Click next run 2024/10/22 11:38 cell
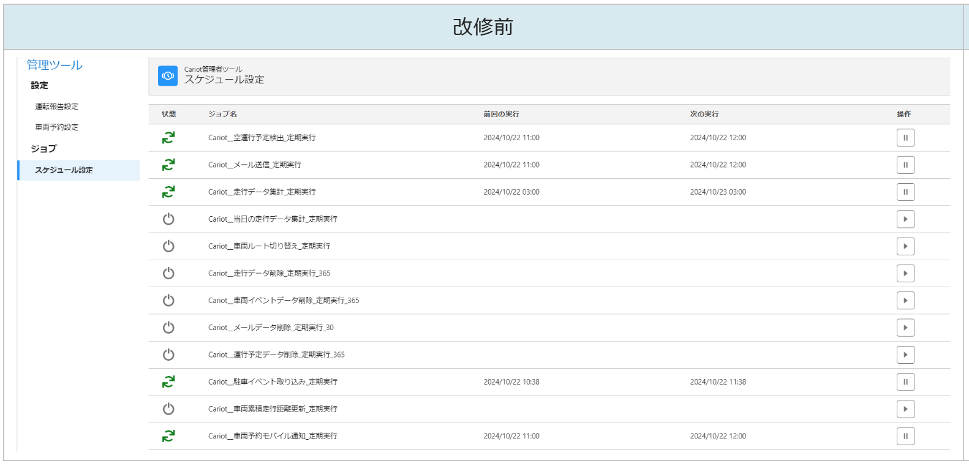 718,382
